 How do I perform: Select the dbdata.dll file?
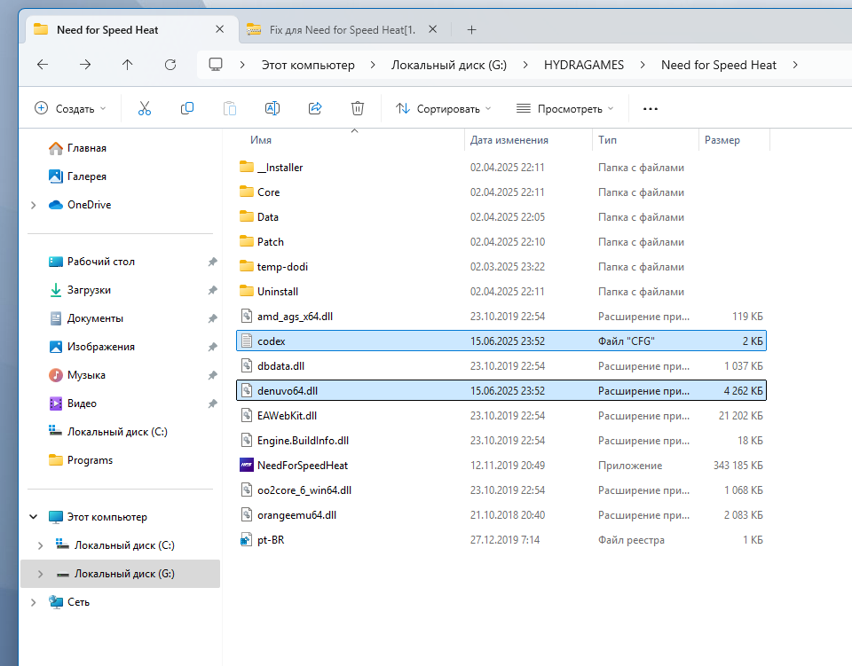tap(501, 366)
